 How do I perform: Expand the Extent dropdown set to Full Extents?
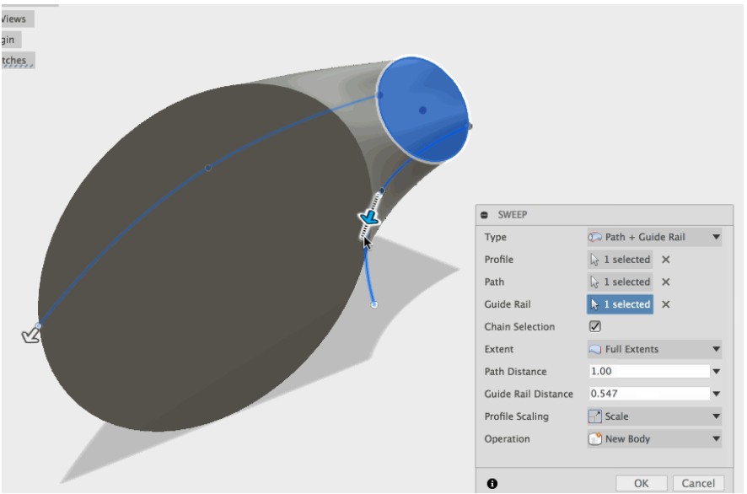click(x=654, y=349)
